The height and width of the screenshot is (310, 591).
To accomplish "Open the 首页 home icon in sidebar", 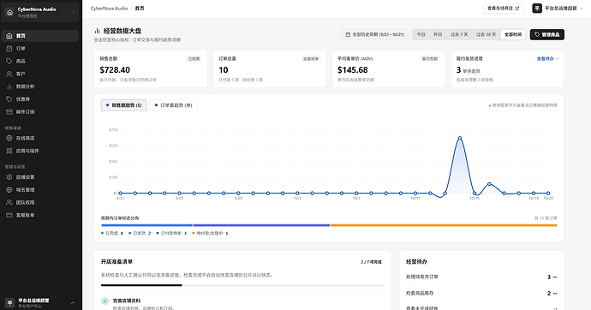I will tap(9, 36).
